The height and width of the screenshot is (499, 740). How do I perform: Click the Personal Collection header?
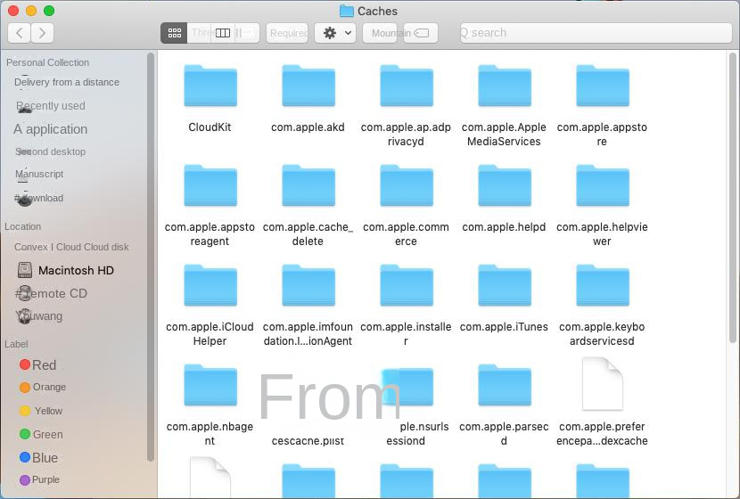pyautogui.click(x=47, y=62)
